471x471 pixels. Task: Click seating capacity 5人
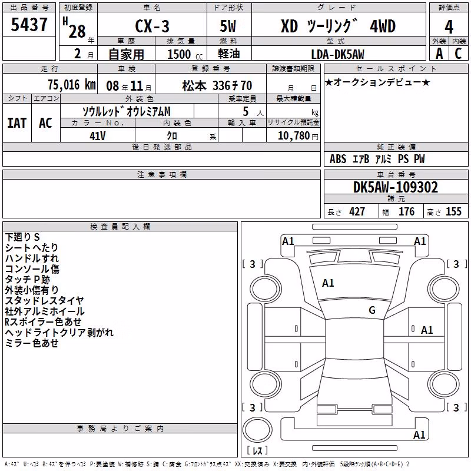pos(253,112)
